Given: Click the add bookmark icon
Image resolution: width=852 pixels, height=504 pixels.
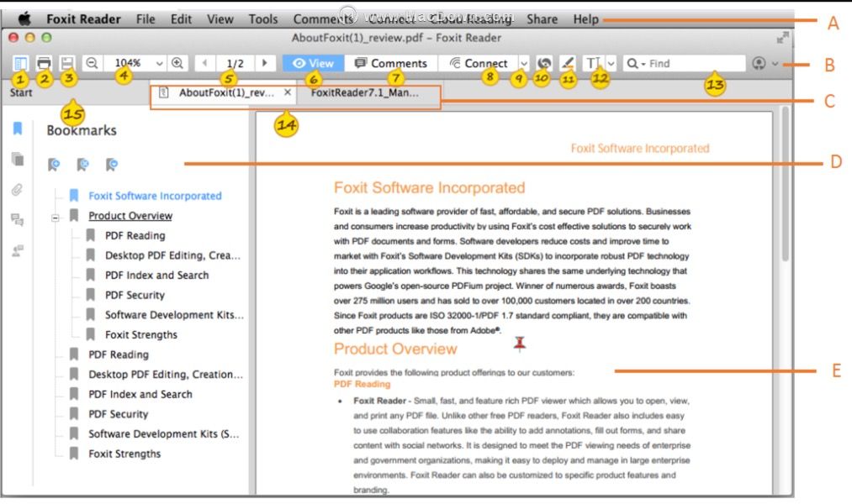Looking at the screenshot, I should click(53, 164).
